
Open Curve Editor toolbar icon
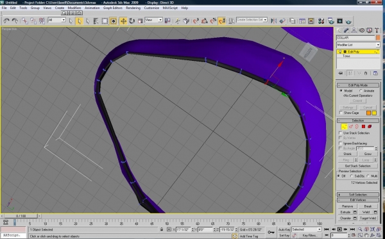point(302,21)
